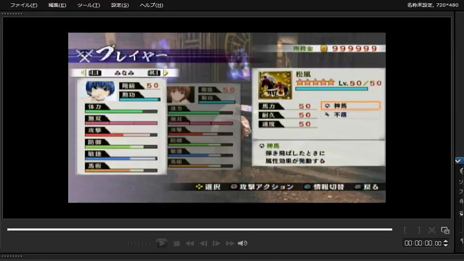Image resolution: width=464 pixels, height=261 pixels.
Task: Open the ツール(T) menu
Action: tap(88, 5)
